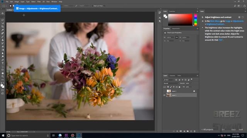Open the layer Opacity dropdown arrow
The height and width of the screenshot is (138, 247).
pos(191,84)
